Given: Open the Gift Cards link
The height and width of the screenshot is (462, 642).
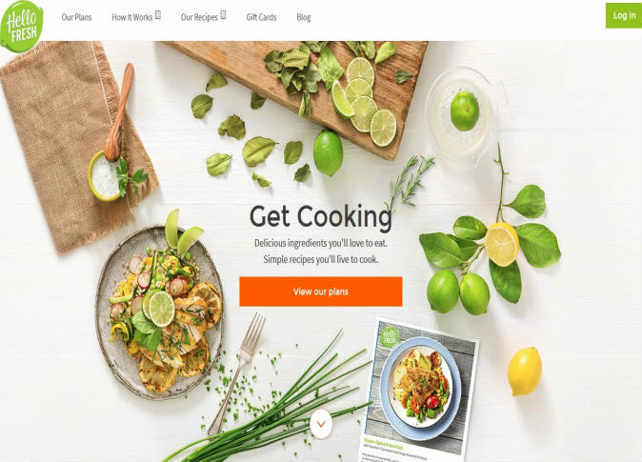Looking at the screenshot, I should [261, 17].
